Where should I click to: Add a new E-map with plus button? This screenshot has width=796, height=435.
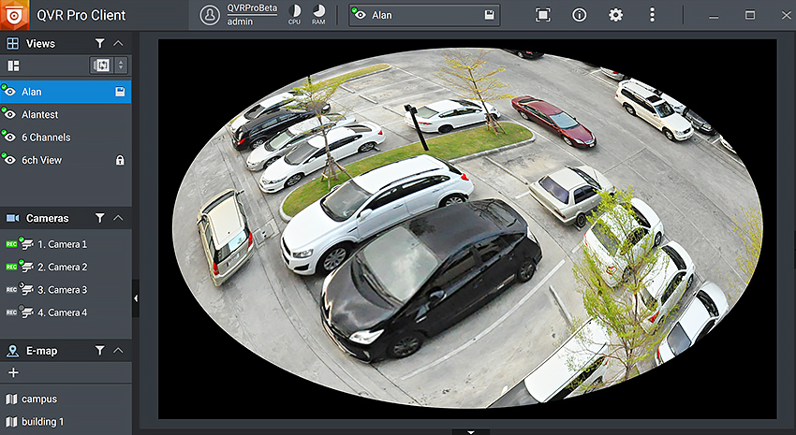pos(13,372)
